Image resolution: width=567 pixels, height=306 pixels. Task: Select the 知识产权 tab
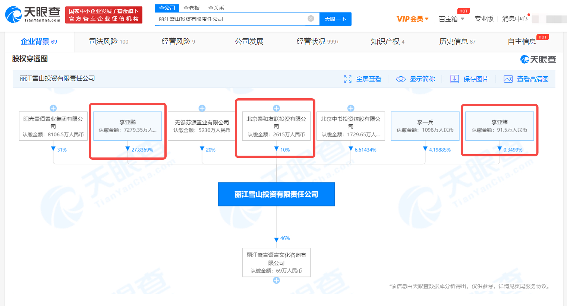coord(387,42)
